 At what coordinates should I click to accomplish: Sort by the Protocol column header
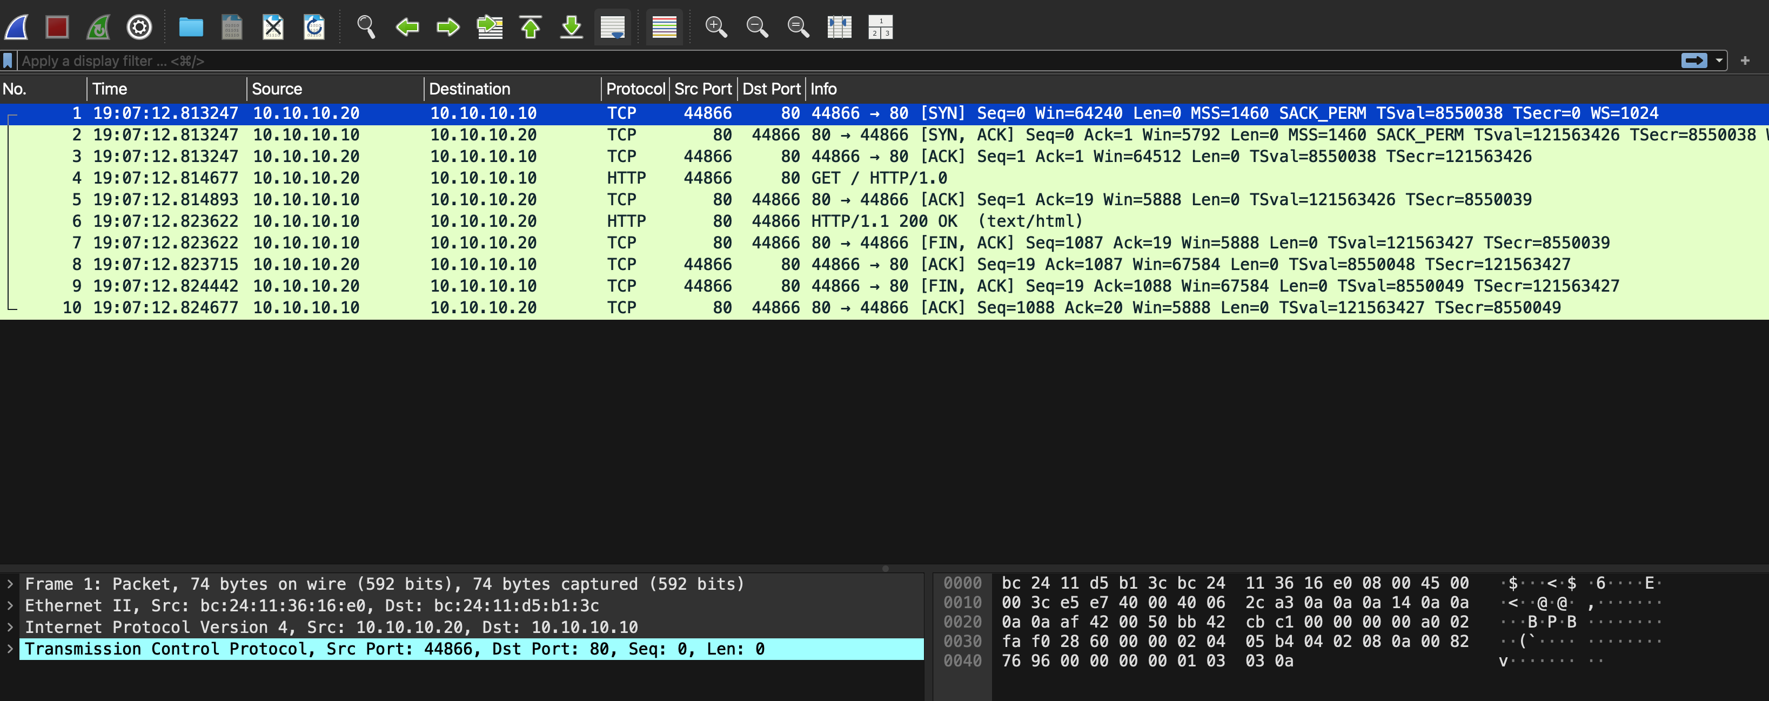635,89
